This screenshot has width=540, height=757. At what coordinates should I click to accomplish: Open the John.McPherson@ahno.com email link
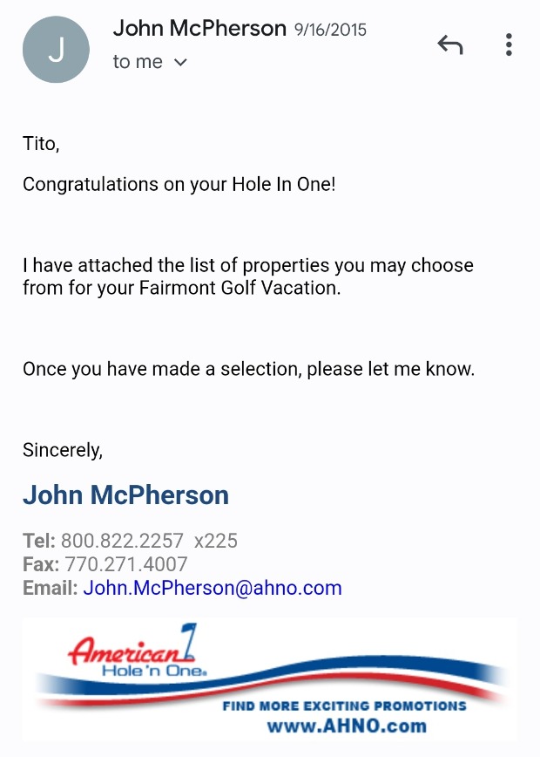[x=213, y=588]
